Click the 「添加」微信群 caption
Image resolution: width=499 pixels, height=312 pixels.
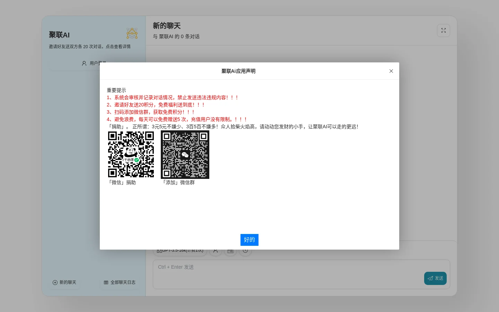178,182
